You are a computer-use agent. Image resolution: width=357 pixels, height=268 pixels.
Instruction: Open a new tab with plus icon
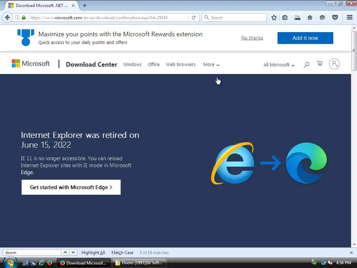point(85,6)
